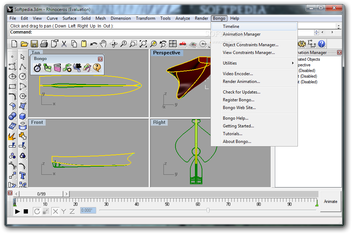Screen dimensions: 352x234
Task: Stop the animation playback
Action: (26, 211)
